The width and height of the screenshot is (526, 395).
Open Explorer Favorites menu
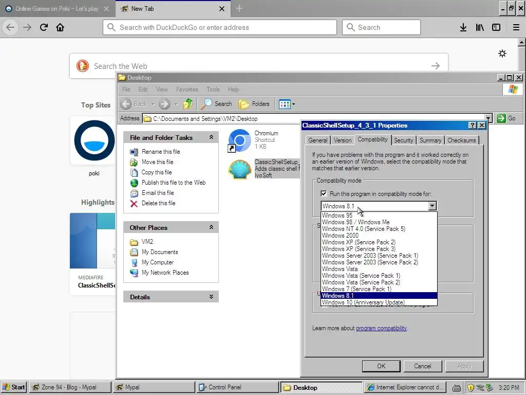click(187, 89)
